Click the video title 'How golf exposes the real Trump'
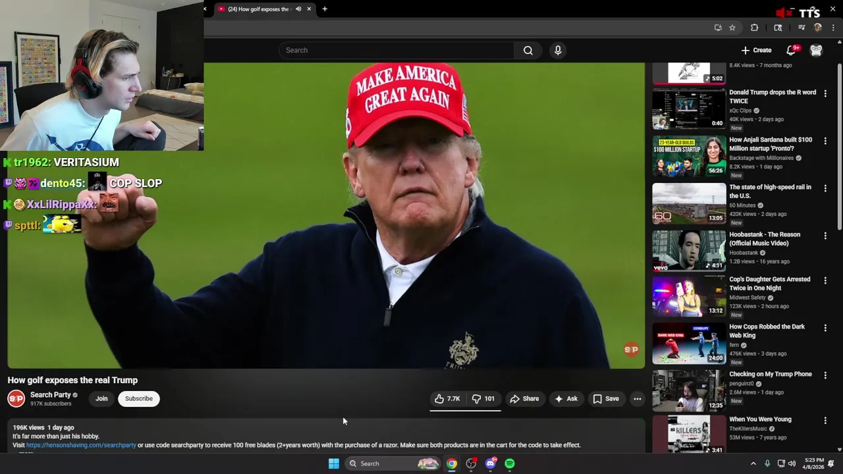This screenshot has height=474, width=843. [x=72, y=380]
